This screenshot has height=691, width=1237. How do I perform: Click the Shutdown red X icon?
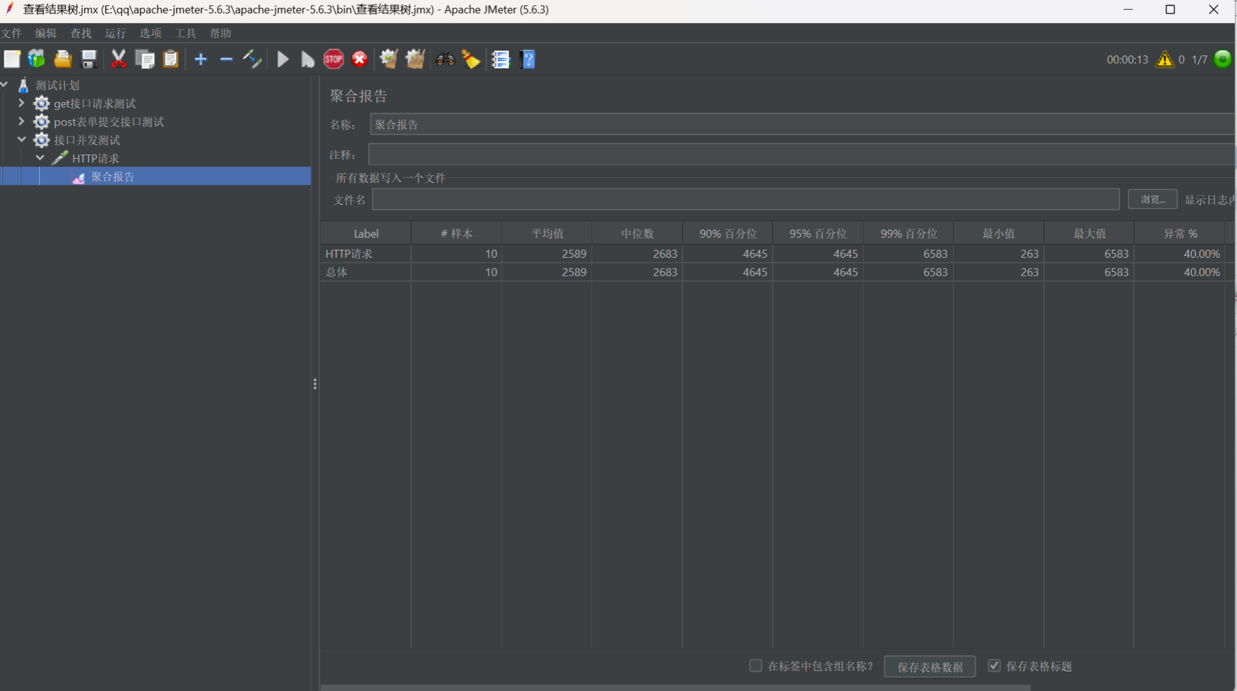point(360,60)
